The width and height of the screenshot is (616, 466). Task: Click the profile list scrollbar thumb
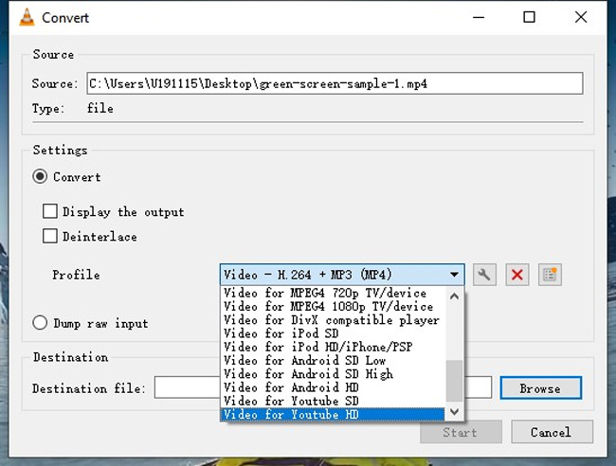pos(454,381)
